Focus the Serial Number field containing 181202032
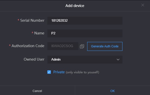Screen dimensions: 150x95 point(85,21)
